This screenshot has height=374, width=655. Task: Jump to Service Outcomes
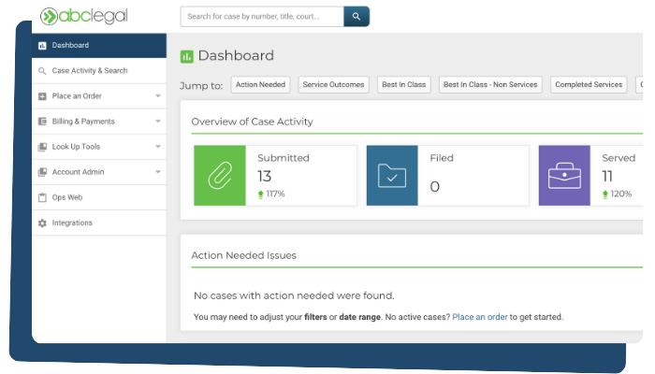point(333,85)
